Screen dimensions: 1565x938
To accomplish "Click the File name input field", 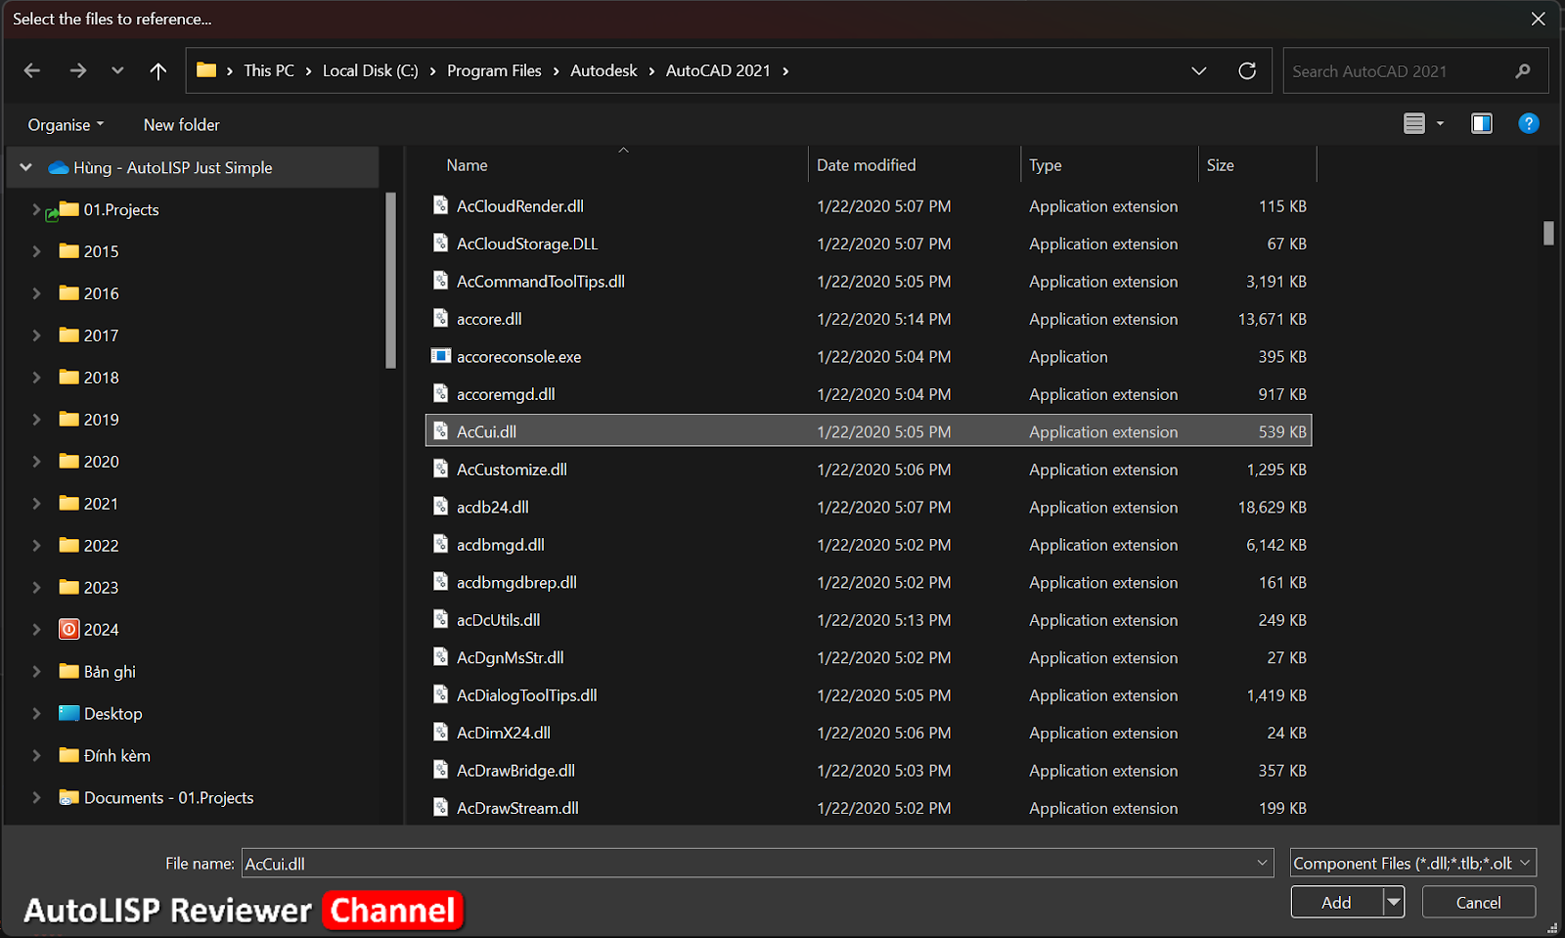I will pos(757,863).
